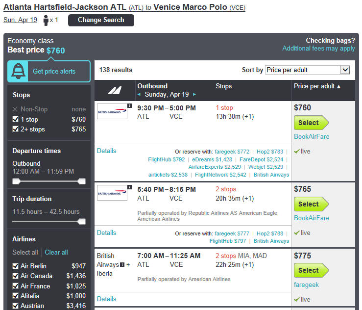The height and width of the screenshot is (310, 362).
Task: Open info icon next to British Airways + Iberia
Action: click(x=122, y=265)
